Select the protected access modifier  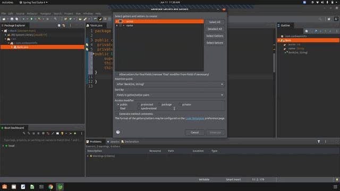pos(139,105)
